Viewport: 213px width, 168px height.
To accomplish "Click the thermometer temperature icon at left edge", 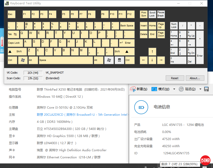I will pyautogui.click(x=2, y=42).
